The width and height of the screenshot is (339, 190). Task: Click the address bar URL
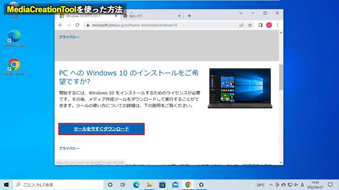pos(135,25)
